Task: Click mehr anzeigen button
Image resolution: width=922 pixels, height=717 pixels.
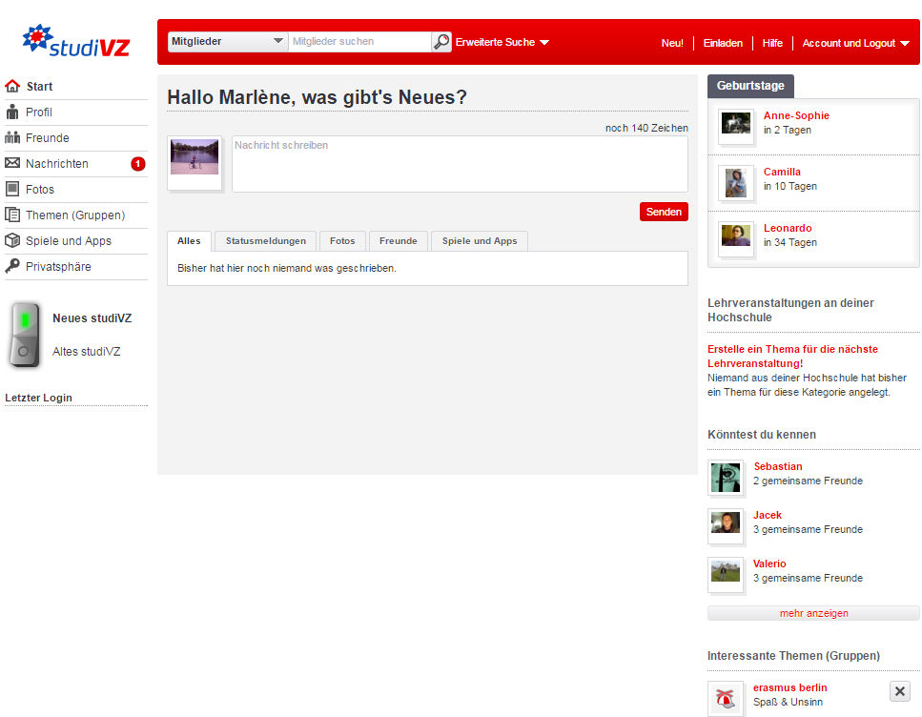Action: click(x=814, y=613)
